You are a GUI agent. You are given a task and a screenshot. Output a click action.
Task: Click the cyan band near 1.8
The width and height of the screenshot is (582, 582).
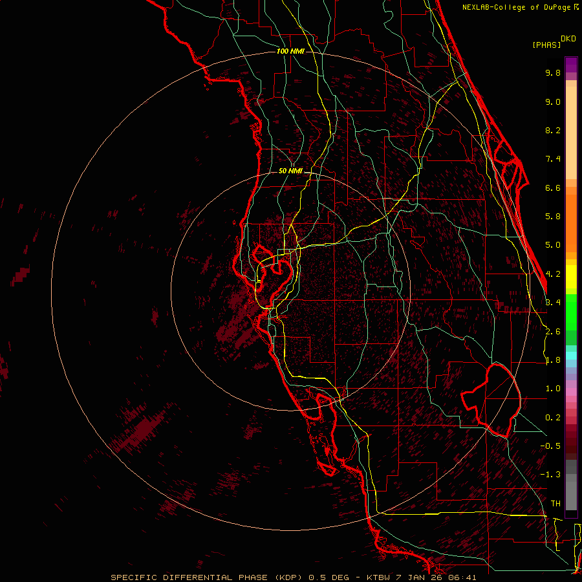571,355
